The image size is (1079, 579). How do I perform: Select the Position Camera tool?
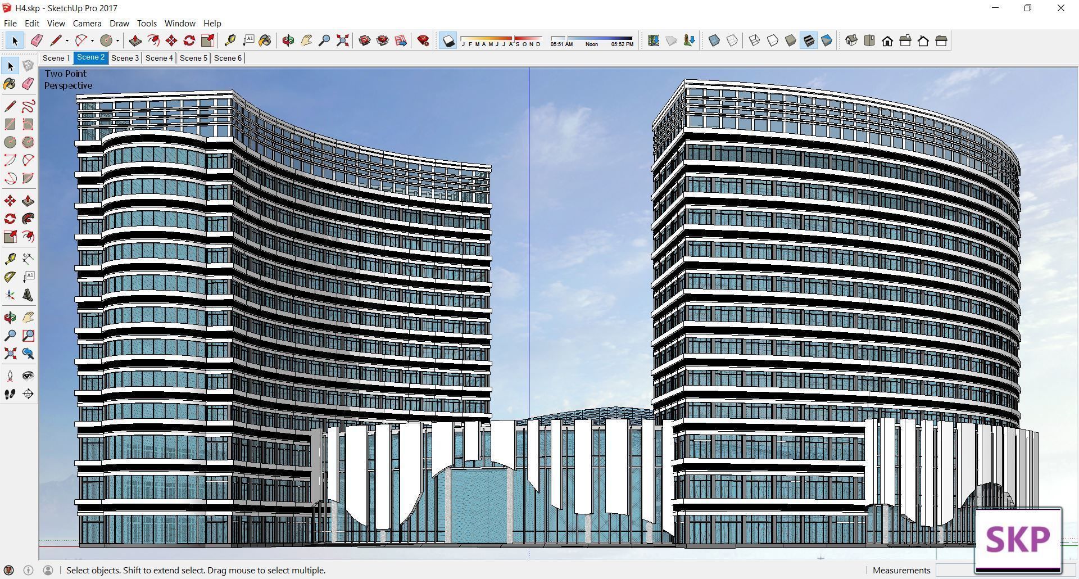point(10,376)
